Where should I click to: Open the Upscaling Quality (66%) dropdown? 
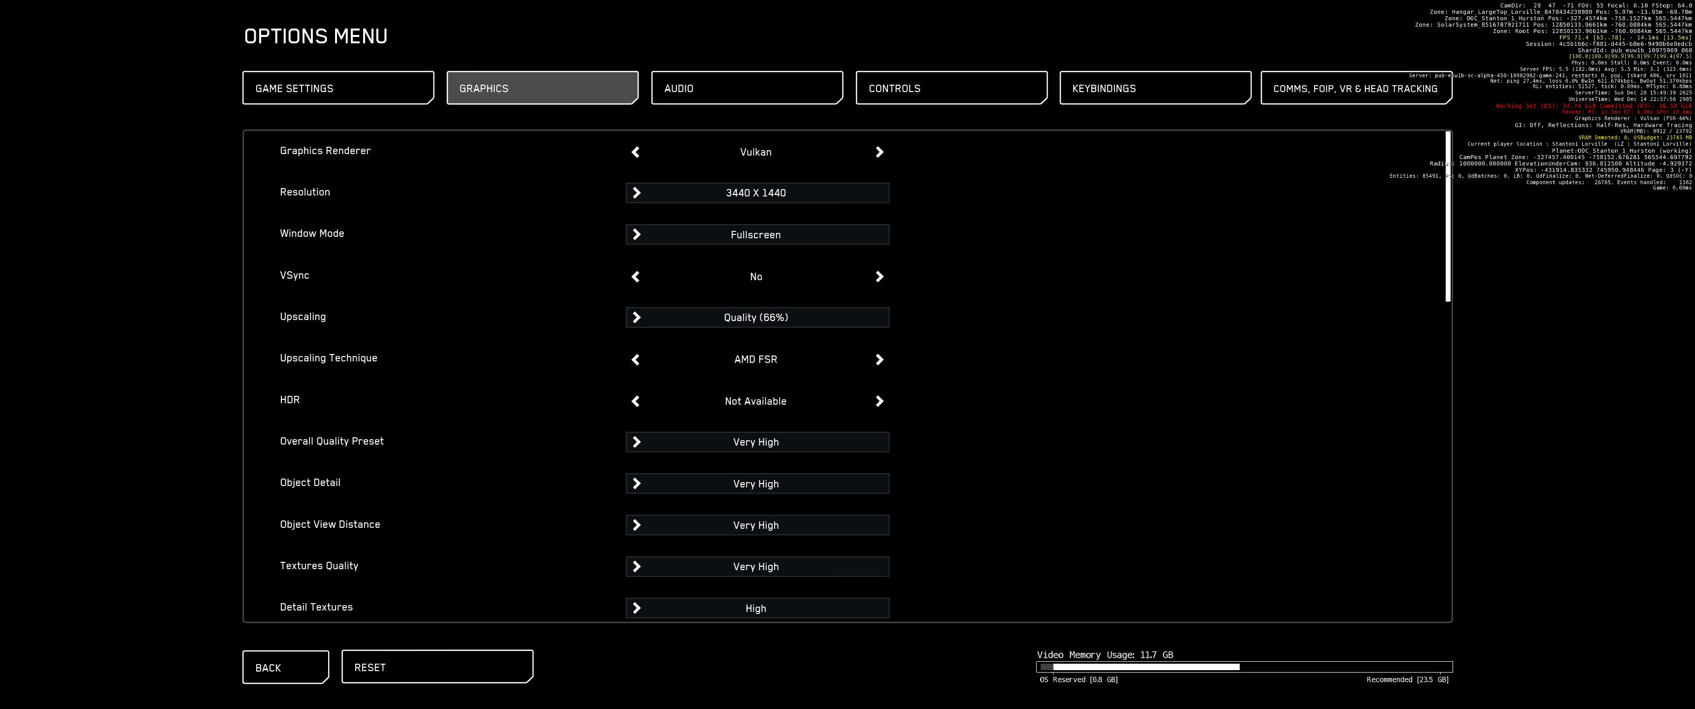tap(757, 318)
